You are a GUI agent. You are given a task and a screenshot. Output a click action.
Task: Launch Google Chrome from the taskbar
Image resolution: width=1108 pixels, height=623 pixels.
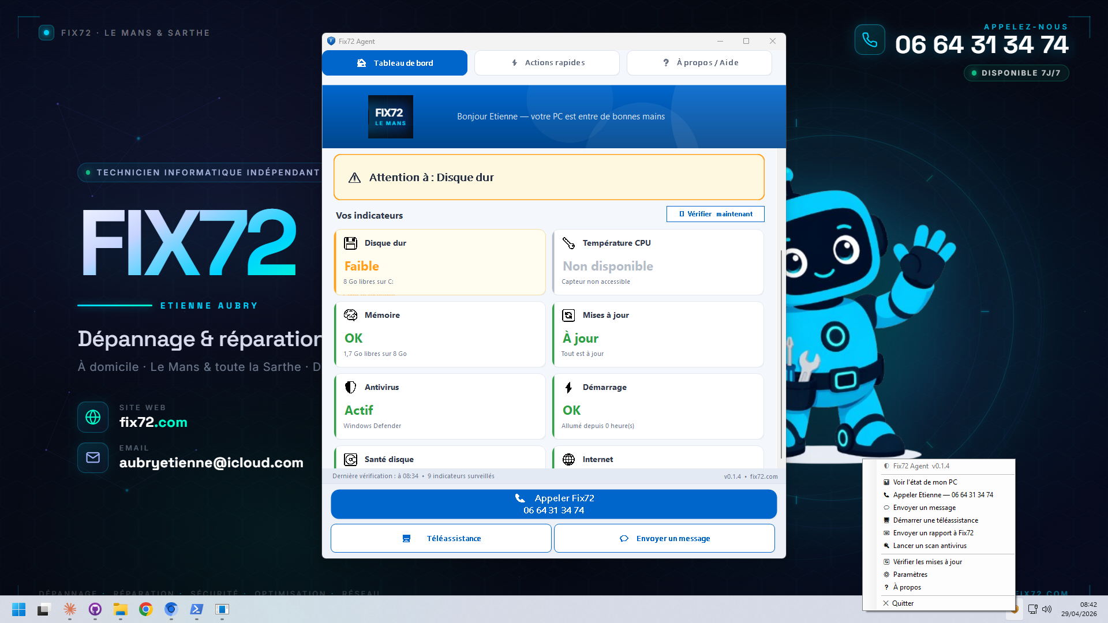pos(146,609)
